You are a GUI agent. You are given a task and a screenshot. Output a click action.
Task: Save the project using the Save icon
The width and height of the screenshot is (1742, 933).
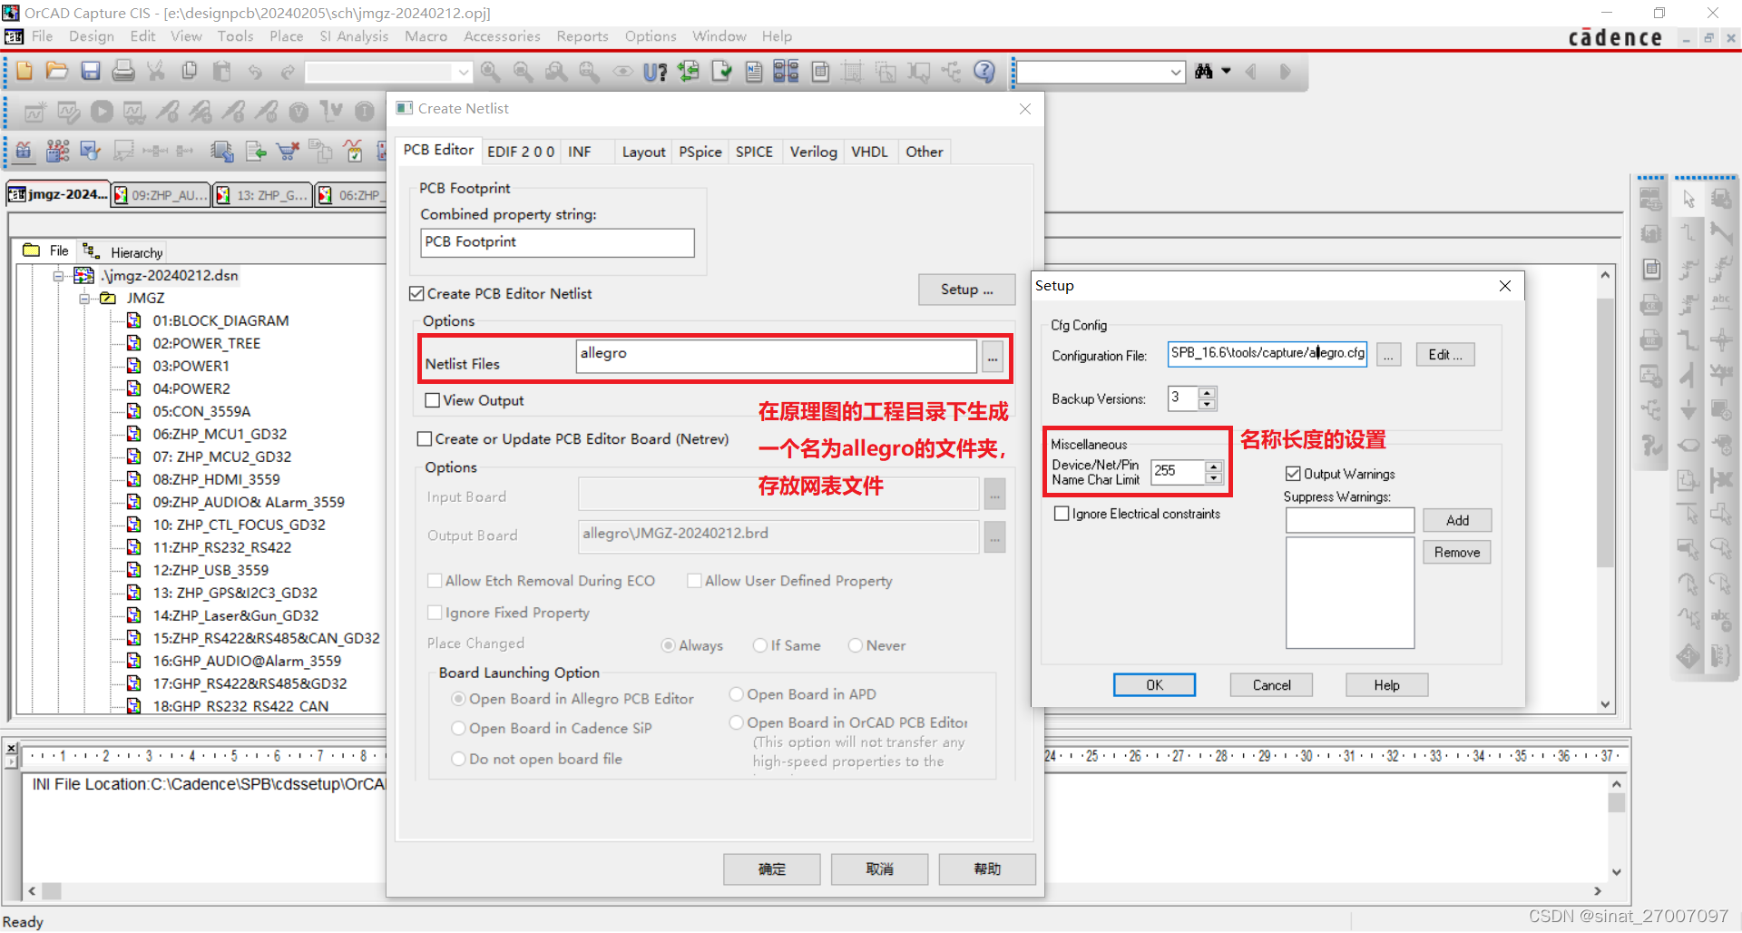click(x=90, y=71)
